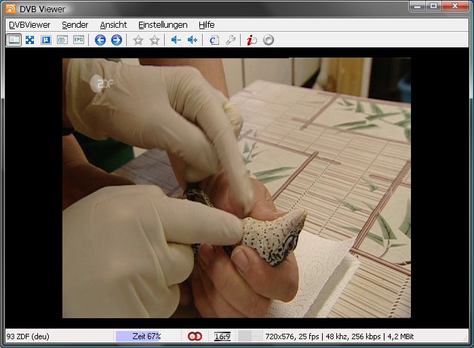Open the EPG program guide
Screen dimensions: 474x348
coord(79,40)
